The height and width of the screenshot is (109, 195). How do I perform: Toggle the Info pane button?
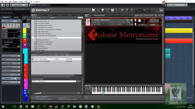click(103, 10)
